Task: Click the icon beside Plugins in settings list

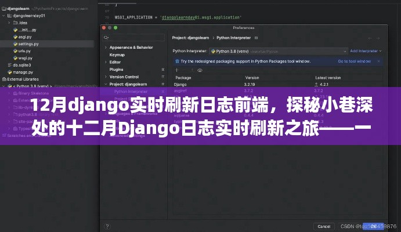Action: (163, 70)
